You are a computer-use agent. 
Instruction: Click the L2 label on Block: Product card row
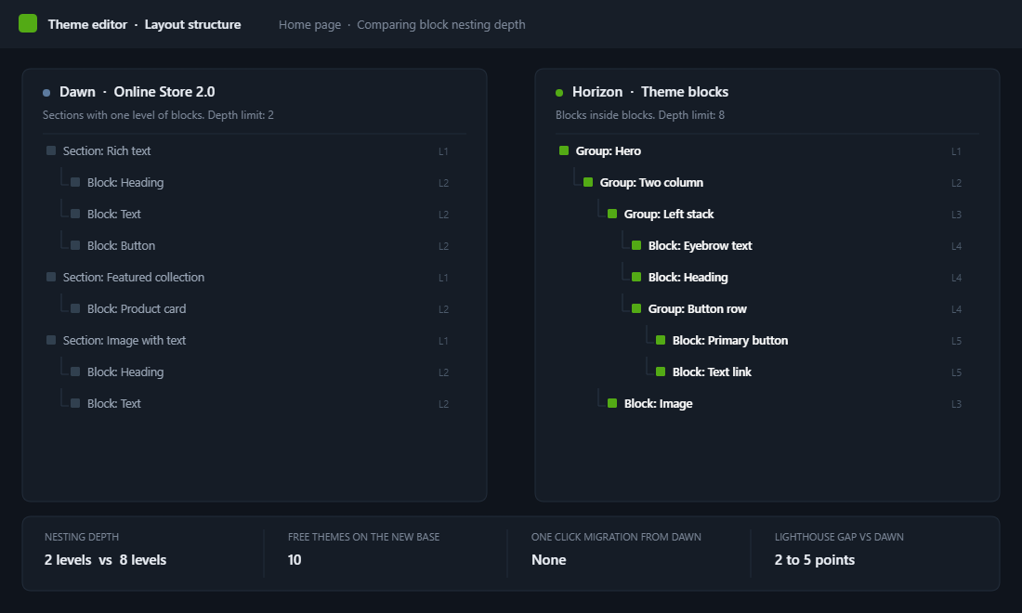coord(443,309)
